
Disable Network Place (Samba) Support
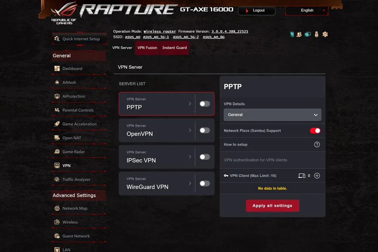pyautogui.click(x=315, y=131)
